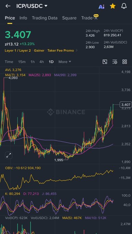Viewport: 132px width, 234px height.
Task: Tap the D: 77,213 value
Action: click(31, 194)
